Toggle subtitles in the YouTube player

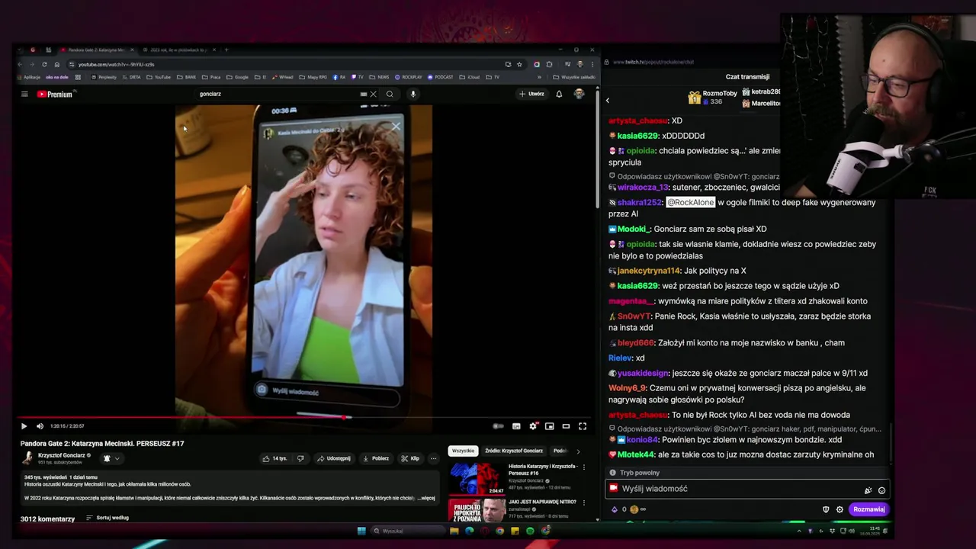(x=516, y=426)
